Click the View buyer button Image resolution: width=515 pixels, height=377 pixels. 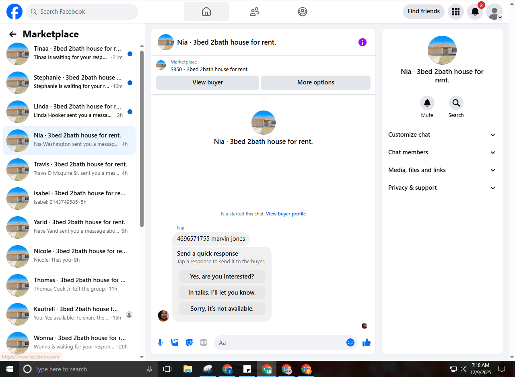208,82
